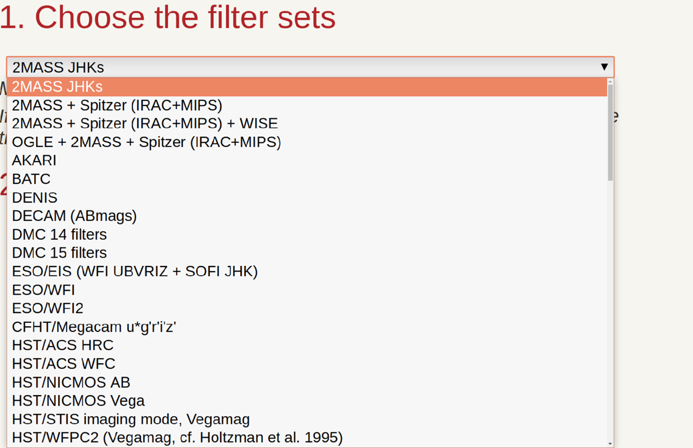Pick HST/ACS WFC option
Screen dimensions: 693x448
click(x=64, y=364)
